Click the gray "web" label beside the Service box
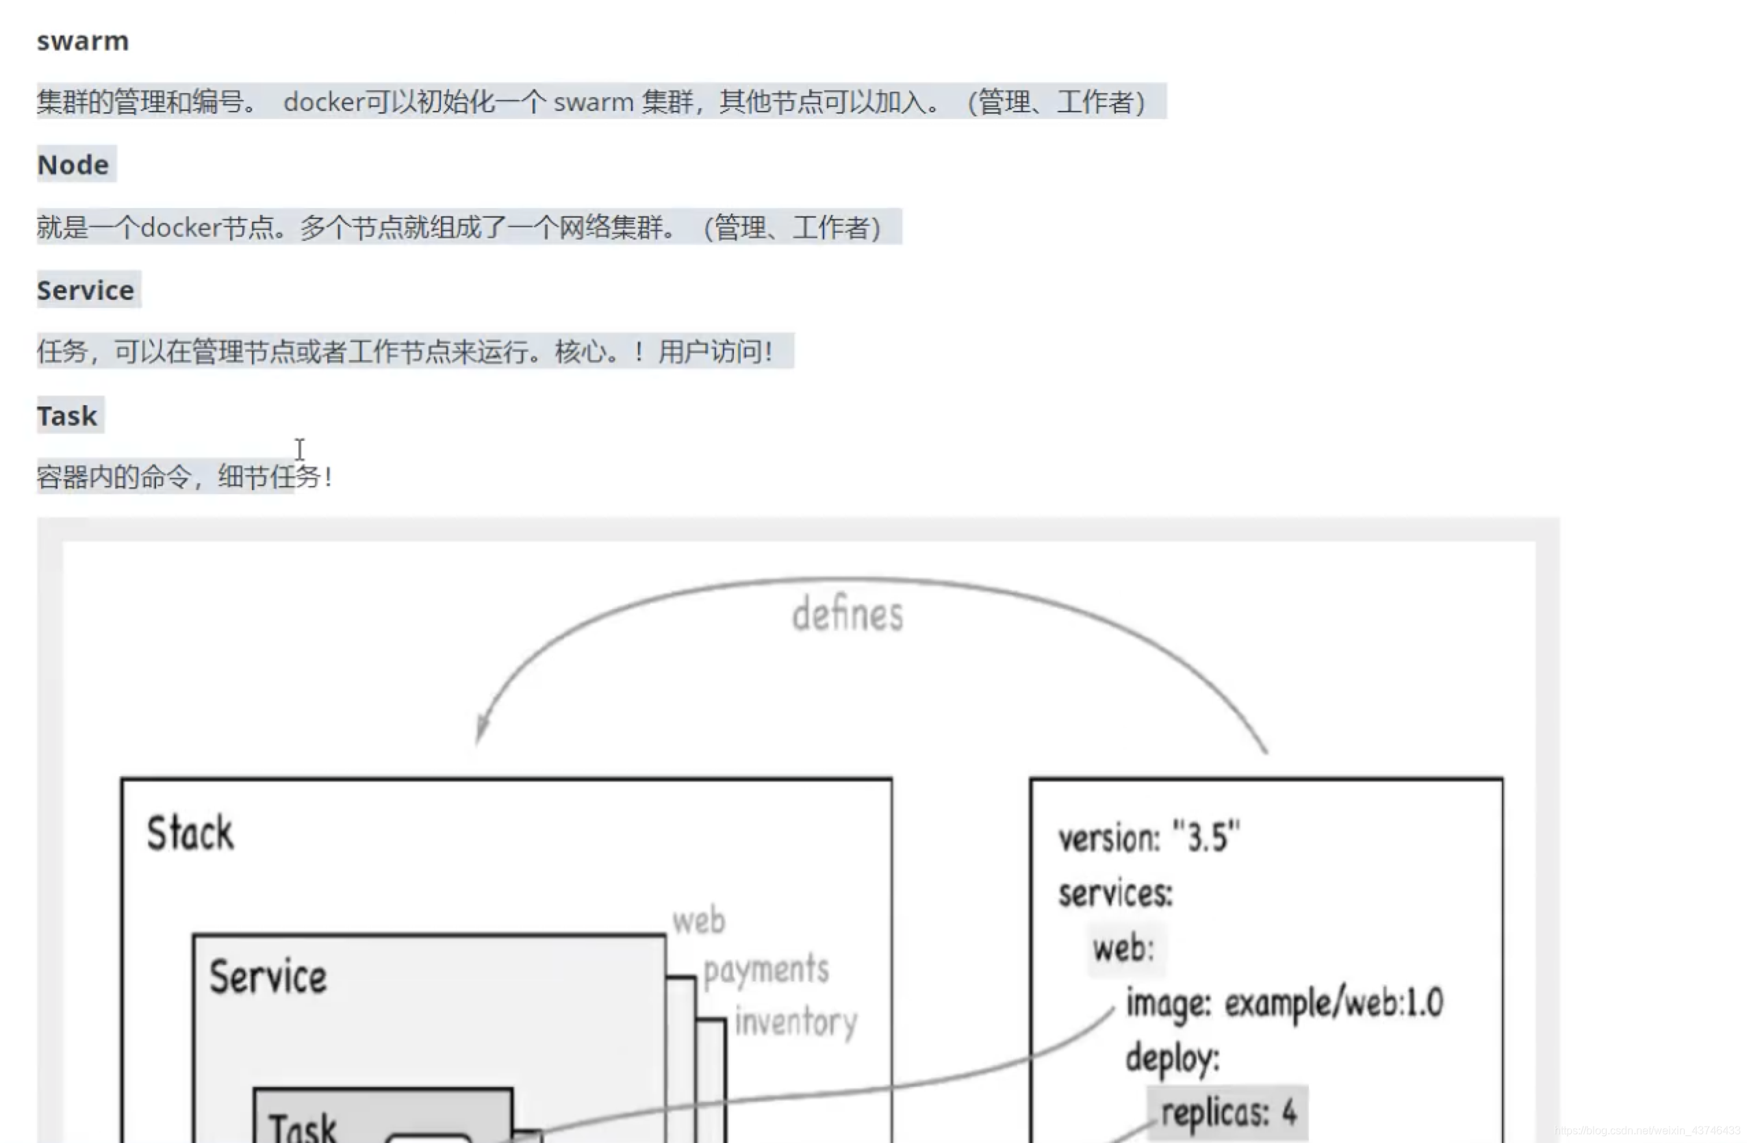Screen dimensions: 1747x1143 coord(699,920)
